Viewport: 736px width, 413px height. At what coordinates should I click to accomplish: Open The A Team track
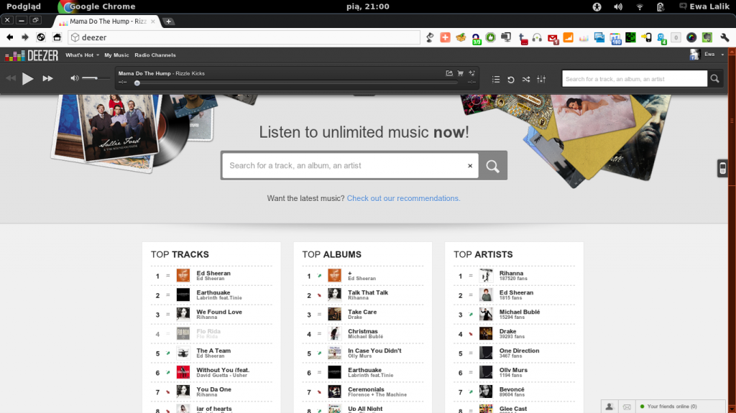tap(213, 353)
